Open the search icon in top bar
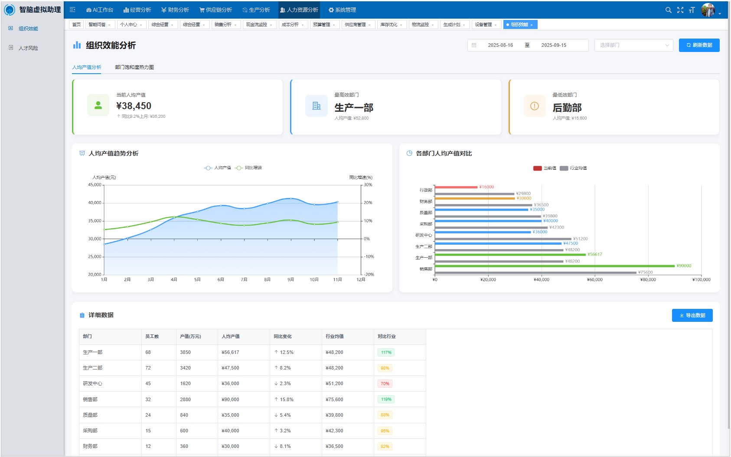 click(x=668, y=10)
